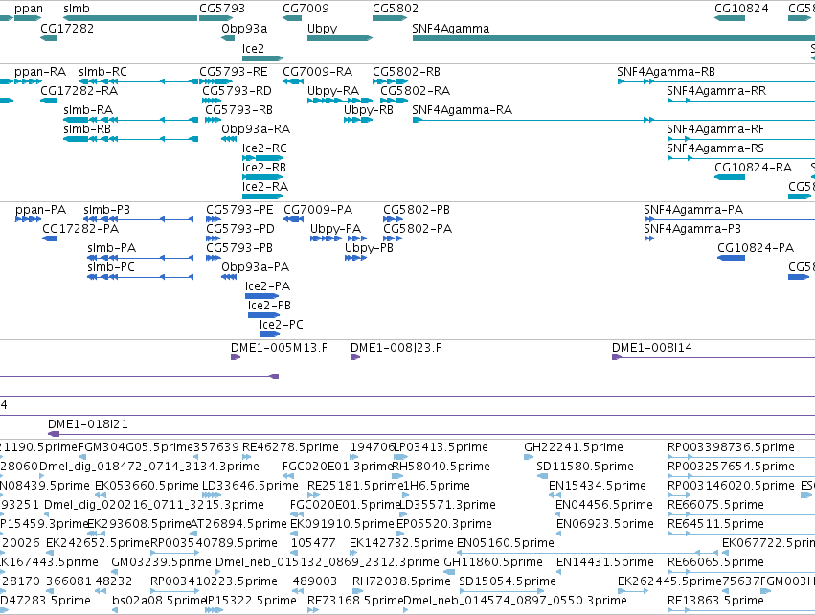Viewport: 815px width, 615px height.
Task: Click transcript CG17282-RA label
Action: (79, 90)
